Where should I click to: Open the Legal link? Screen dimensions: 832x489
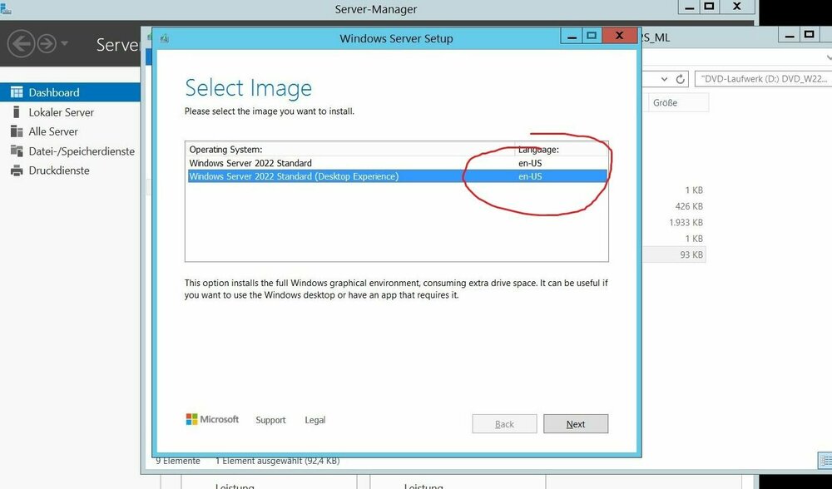[315, 420]
